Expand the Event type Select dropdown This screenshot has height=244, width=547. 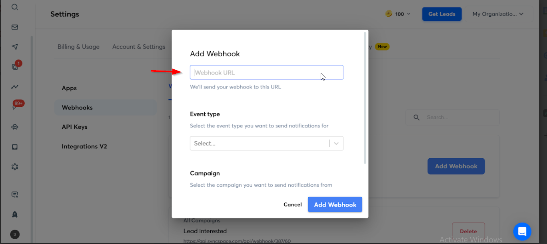(266, 144)
